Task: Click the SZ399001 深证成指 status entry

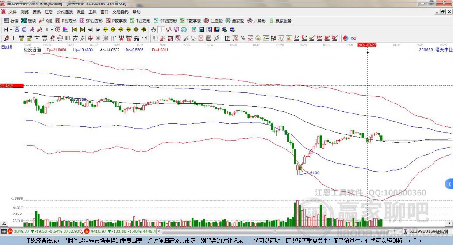Action: [x=426, y=231]
